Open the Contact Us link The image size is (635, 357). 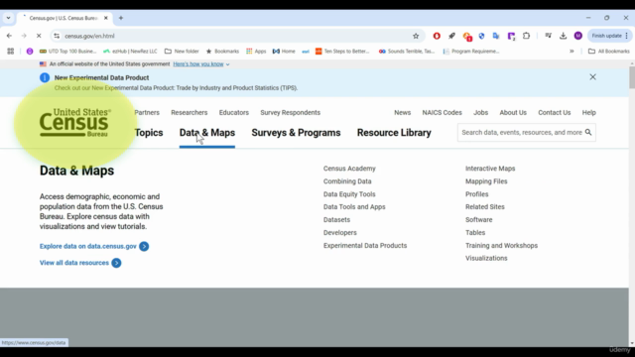(554, 112)
